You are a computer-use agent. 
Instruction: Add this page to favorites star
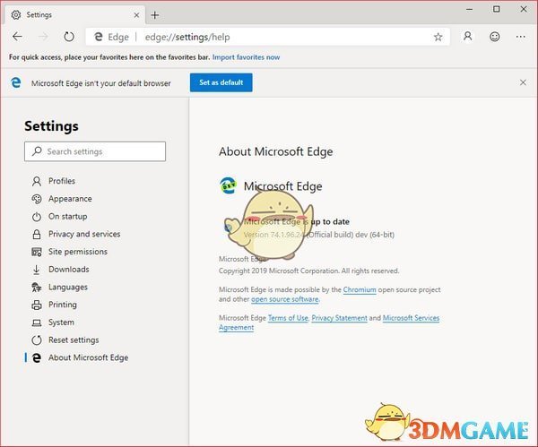[x=438, y=37]
